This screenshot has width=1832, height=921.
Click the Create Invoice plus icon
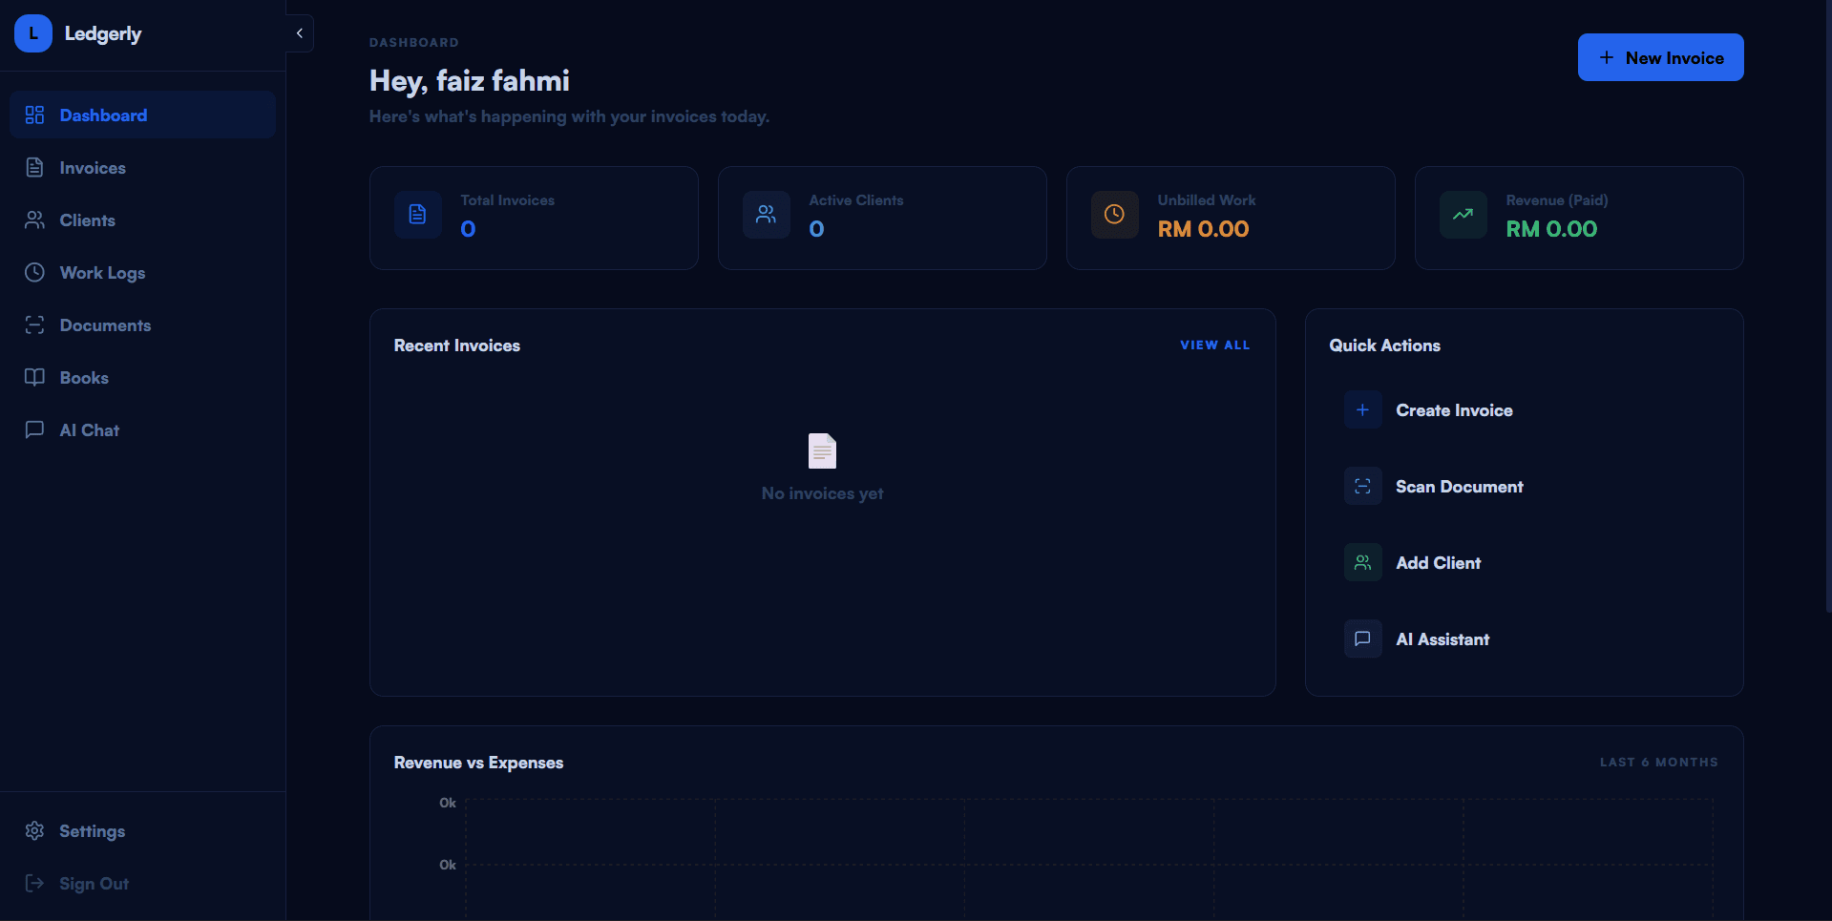coord(1363,409)
